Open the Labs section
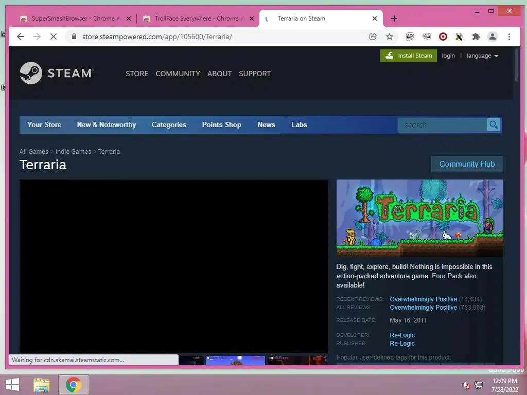This screenshot has width=527, height=395. coord(299,124)
